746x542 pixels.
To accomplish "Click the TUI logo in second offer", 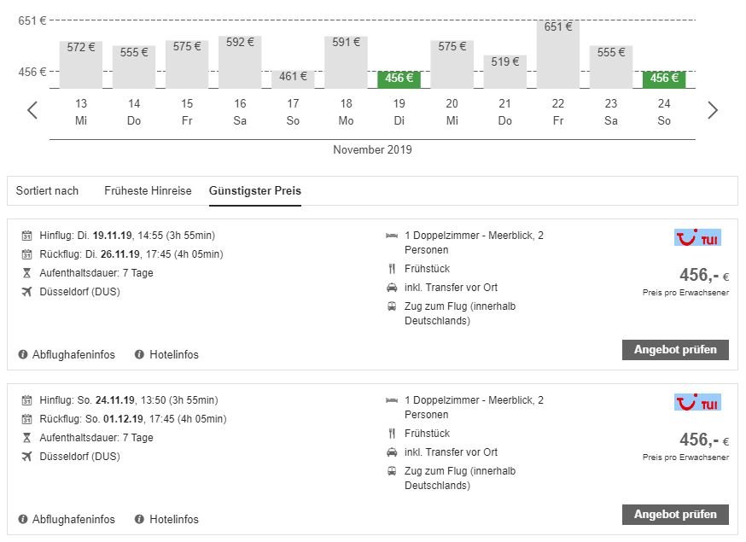I will pos(696,402).
